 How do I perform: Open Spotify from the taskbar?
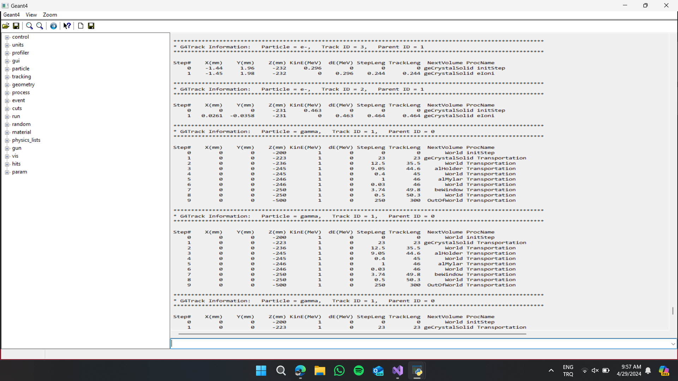[x=358, y=371]
